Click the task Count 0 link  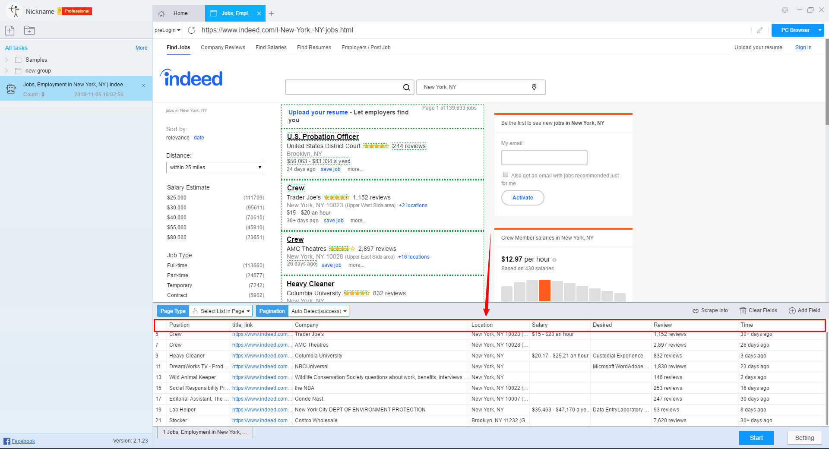(x=43, y=95)
